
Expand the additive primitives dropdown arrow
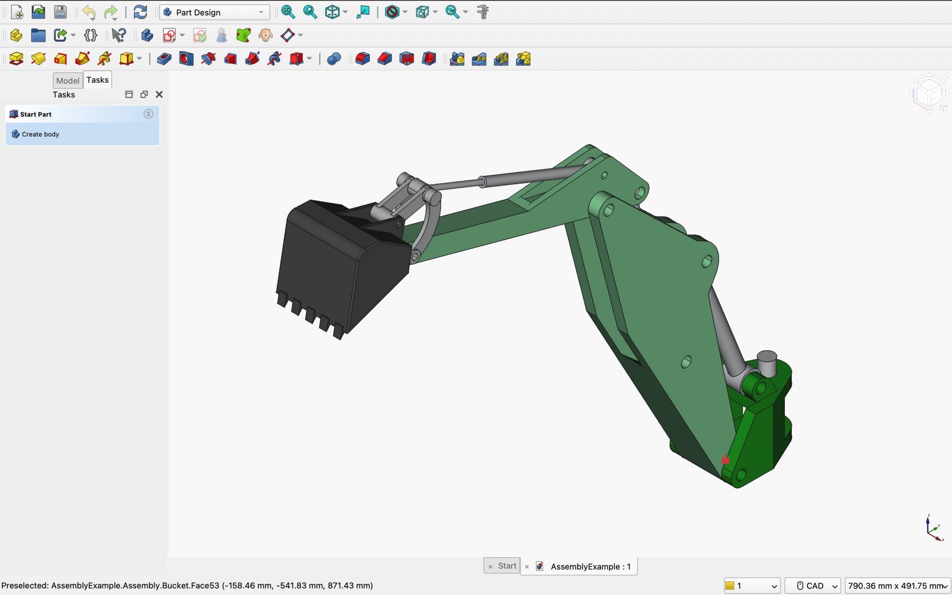pos(138,58)
